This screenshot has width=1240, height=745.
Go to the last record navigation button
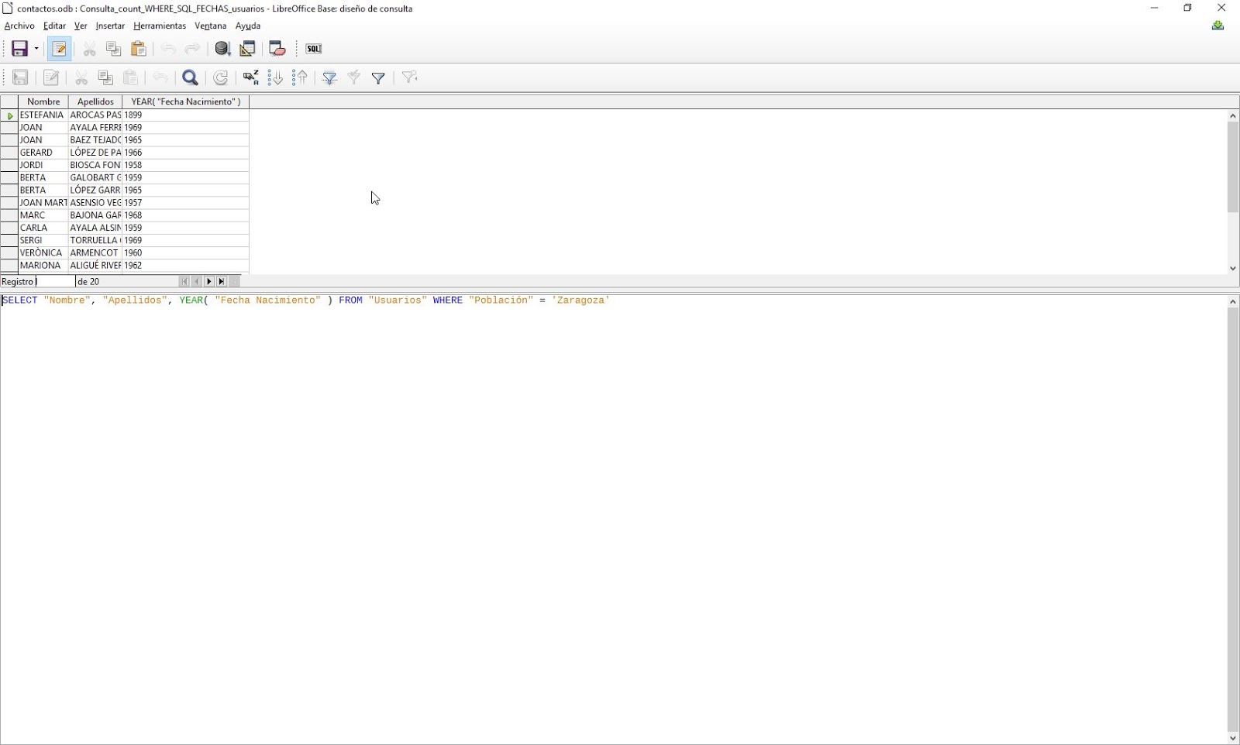point(222,281)
